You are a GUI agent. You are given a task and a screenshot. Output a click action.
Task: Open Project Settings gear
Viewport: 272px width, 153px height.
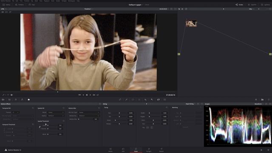coord(268,150)
